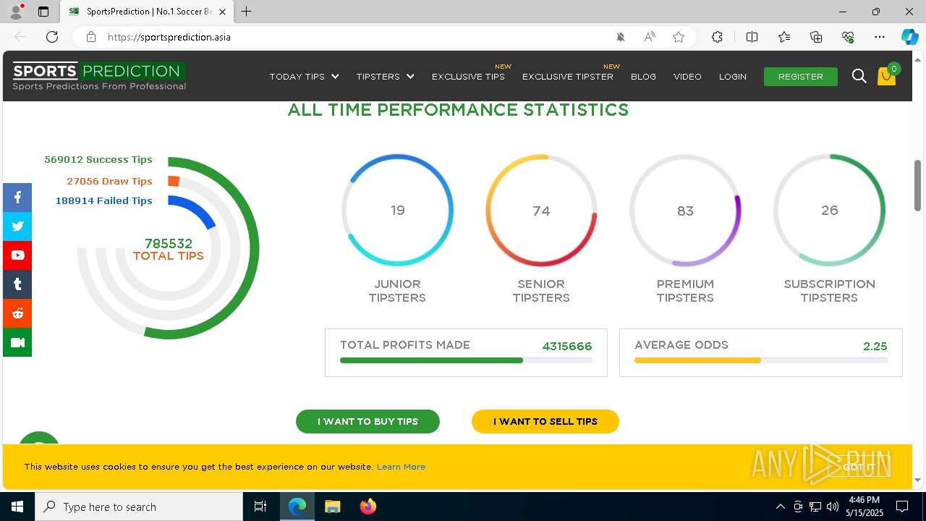Click the 785532 TOTAL TIPS text
This screenshot has height=521, width=926.
(x=169, y=250)
